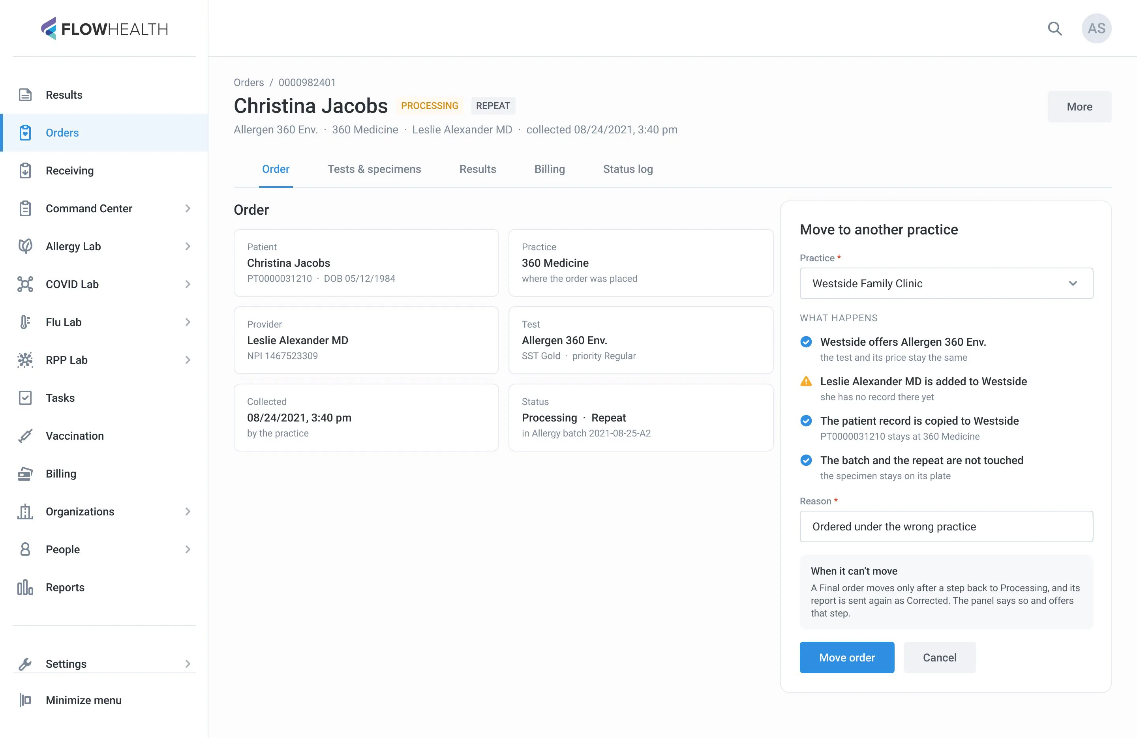The height and width of the screenshot is (738, 1137).
Task: Expand the COVID Lab submenu chevron
Action: click(188, 284)
